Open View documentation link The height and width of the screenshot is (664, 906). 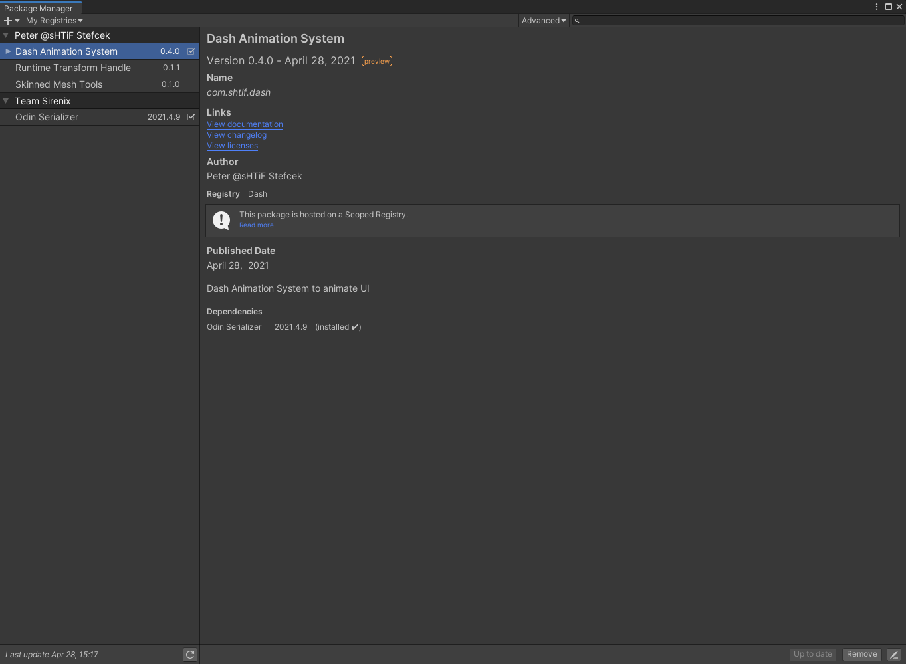pos(245,124)
